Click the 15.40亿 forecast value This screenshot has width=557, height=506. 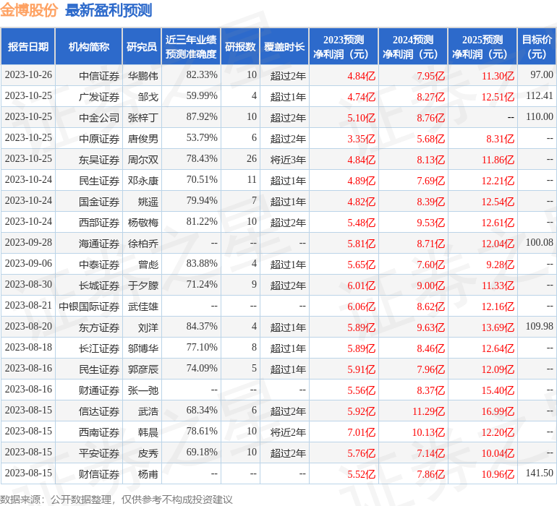(498, 390)
